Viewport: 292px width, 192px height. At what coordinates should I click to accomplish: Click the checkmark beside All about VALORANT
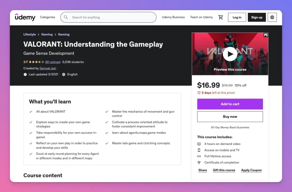coord(31,111)
